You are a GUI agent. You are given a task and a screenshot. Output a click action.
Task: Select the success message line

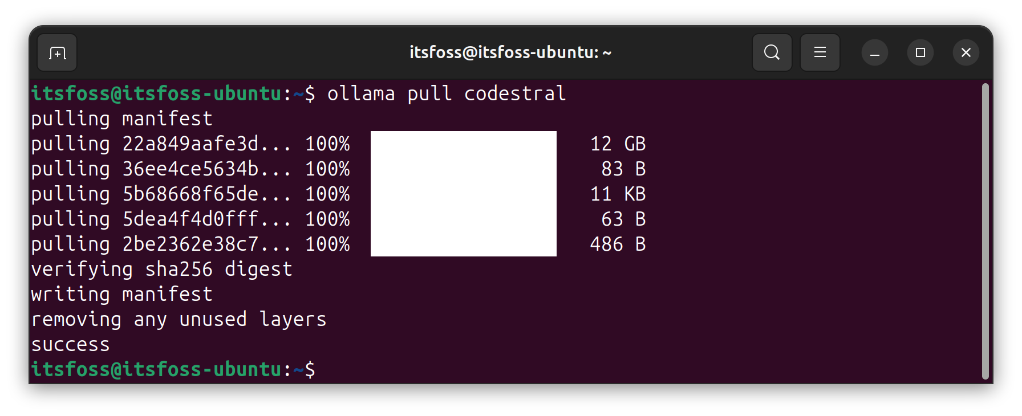[70, 344]
